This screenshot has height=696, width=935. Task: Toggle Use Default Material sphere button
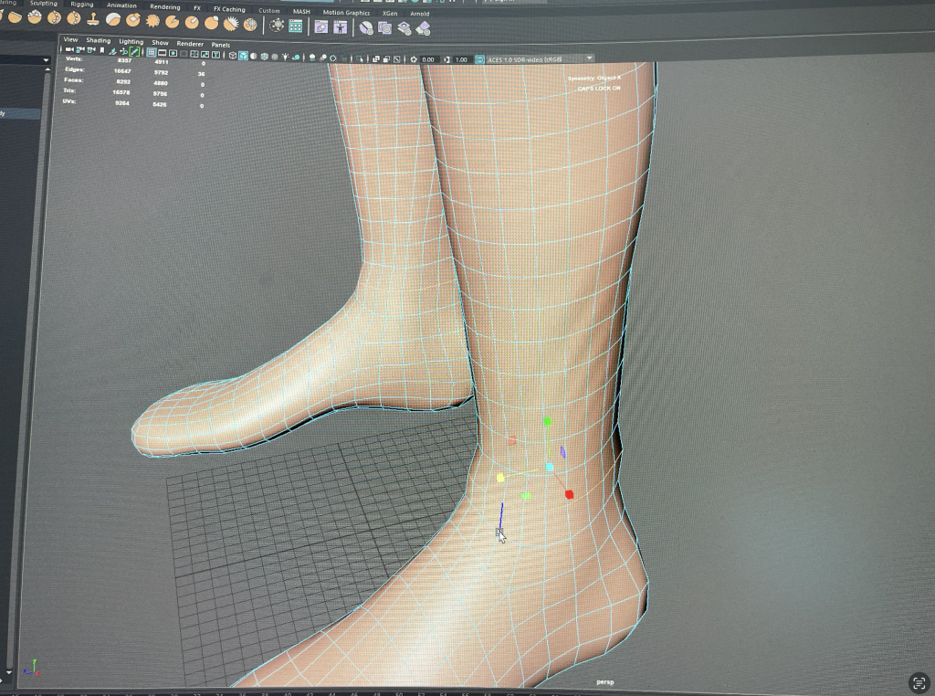(x=254, y=56)
